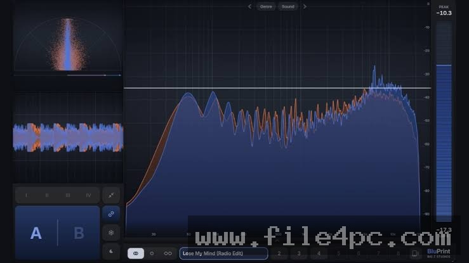Image resolution: width=469 pixels, height=263 pixels.
Task: Select reference slot 5
Action: (x=339, y=253)
